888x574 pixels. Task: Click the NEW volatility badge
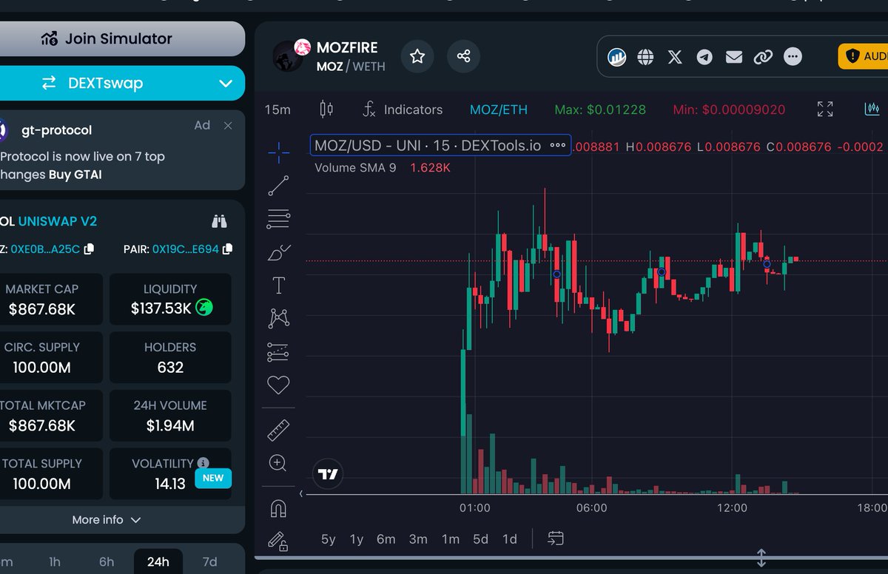[213, 478]
